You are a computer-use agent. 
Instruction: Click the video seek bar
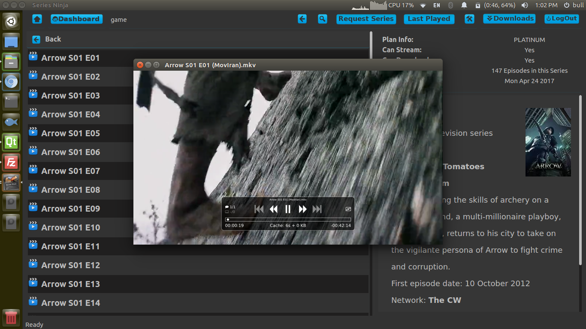[x=288, y=219]
